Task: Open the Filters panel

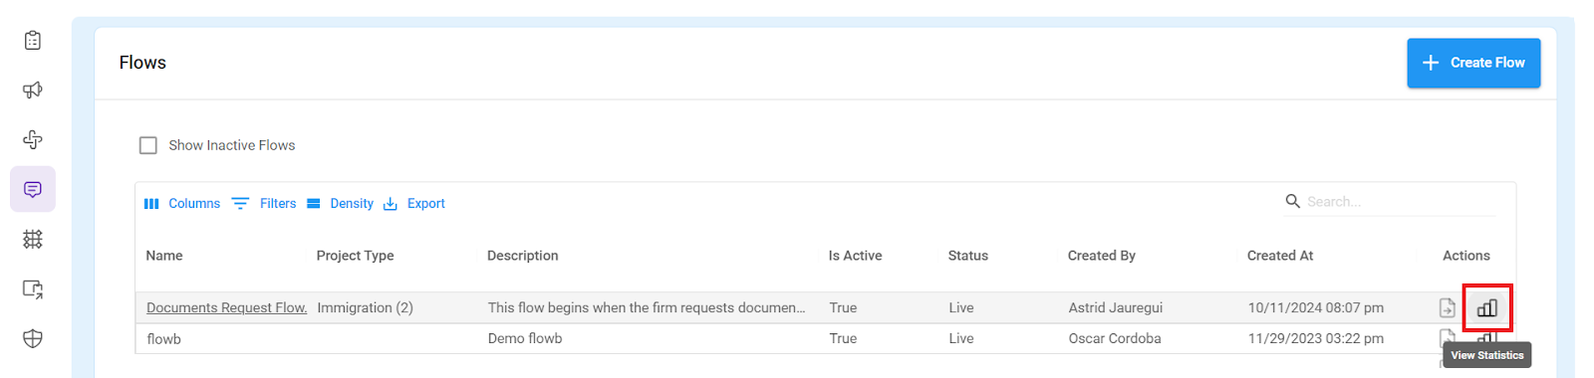Action: [264, 203]
